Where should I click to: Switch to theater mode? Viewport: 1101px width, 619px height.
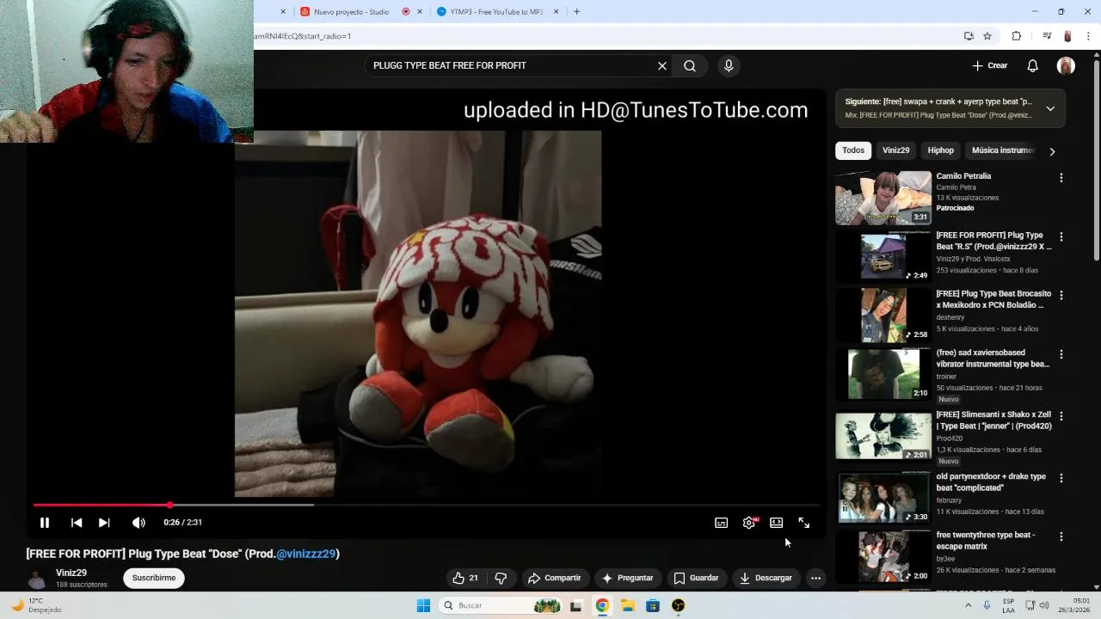tap(777, 523)
